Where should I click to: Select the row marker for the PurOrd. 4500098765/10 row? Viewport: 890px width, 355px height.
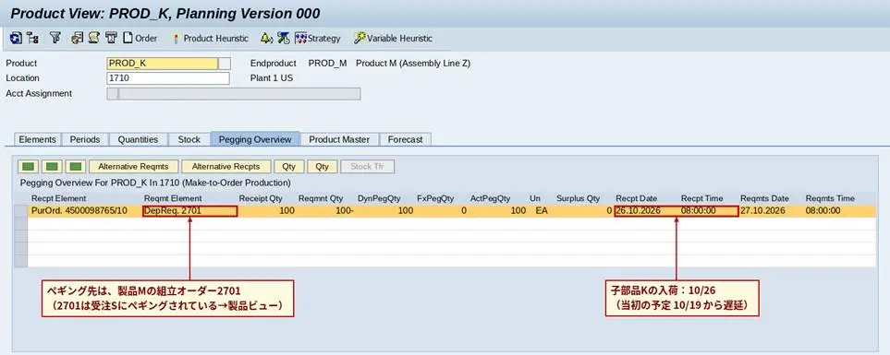pyautogui.click(x=21, y=210)
